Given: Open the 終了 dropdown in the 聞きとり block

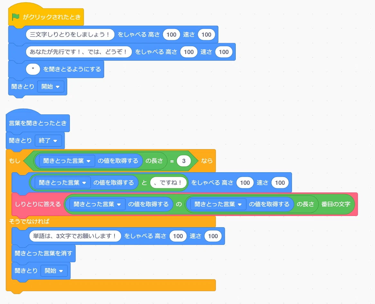Looking at the screenshot, I should pyautogui.click(x=48, y=140).
